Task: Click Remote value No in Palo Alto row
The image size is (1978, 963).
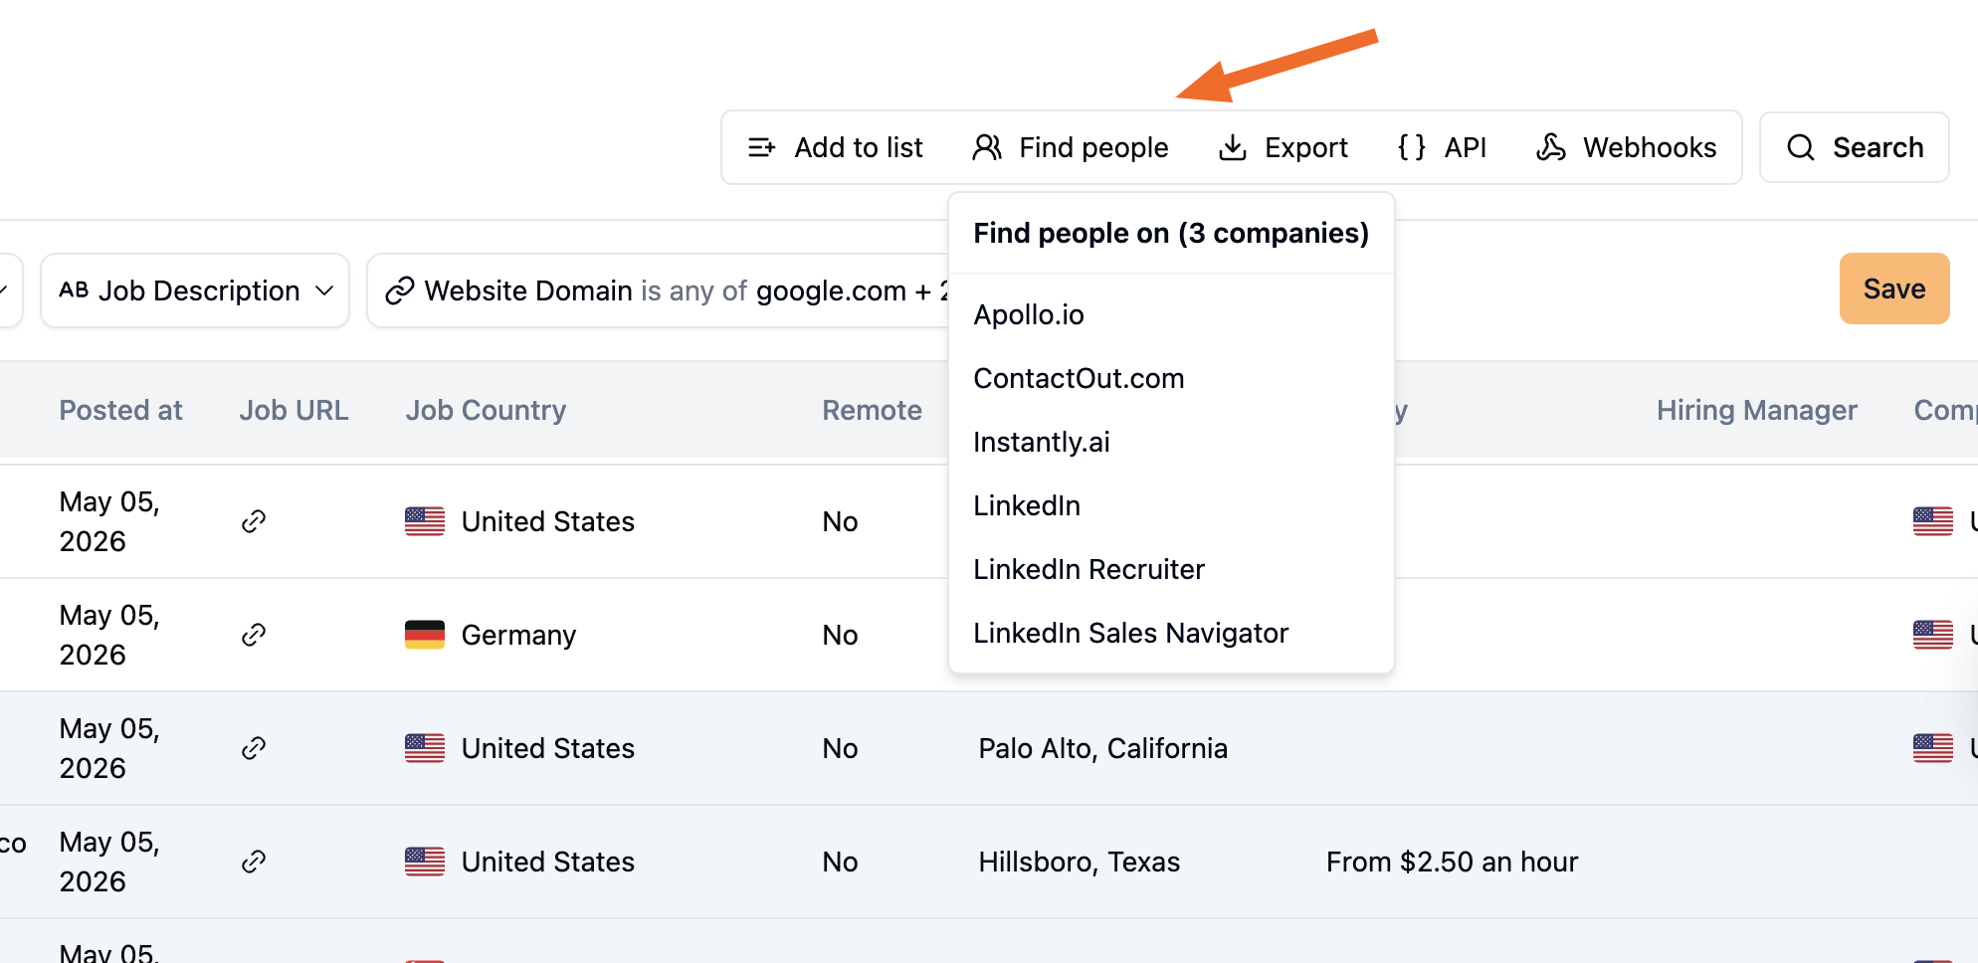Action: pos(840,748)
